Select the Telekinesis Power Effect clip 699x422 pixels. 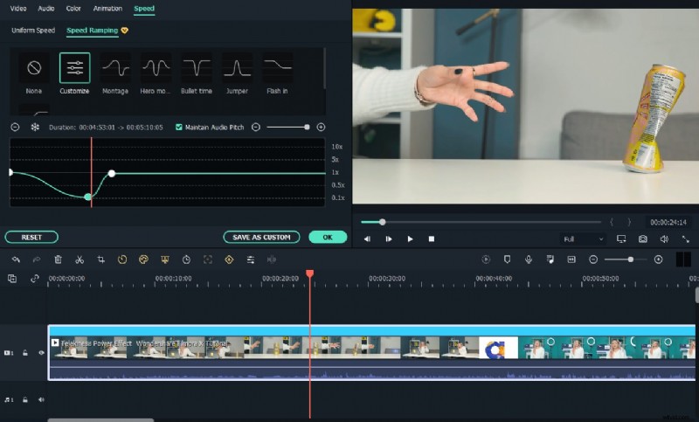click(371, 352)
